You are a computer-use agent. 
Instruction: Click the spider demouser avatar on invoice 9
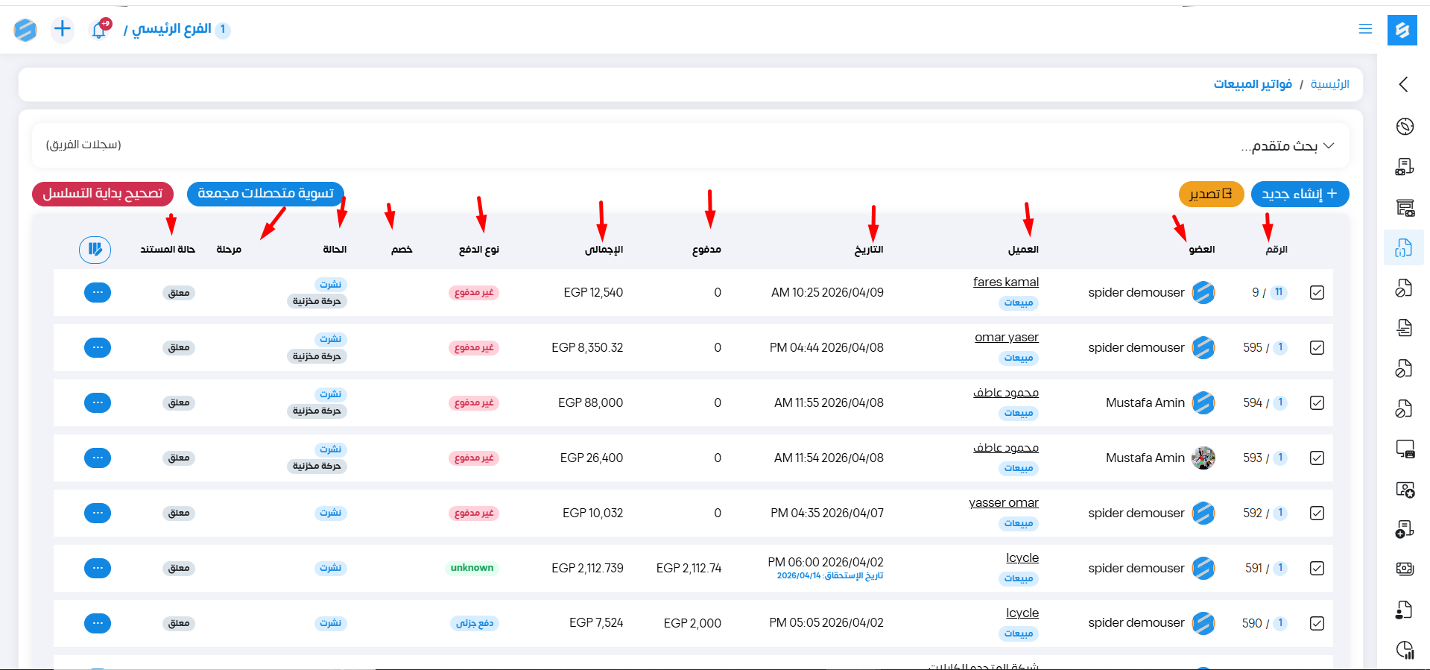tap(1203, 293)
